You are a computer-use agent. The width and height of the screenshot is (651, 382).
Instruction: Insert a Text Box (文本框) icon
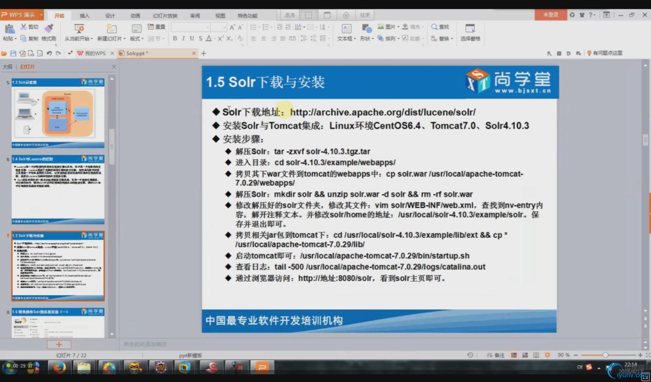pos(346,29)
